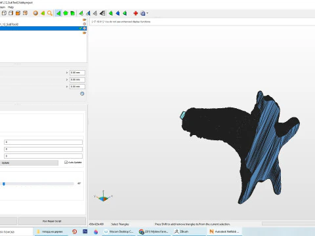This screenshot has width=315, height=236.
Task: Switch to Wacom Desktop Center in the taskbar
Action: (119, 231)
